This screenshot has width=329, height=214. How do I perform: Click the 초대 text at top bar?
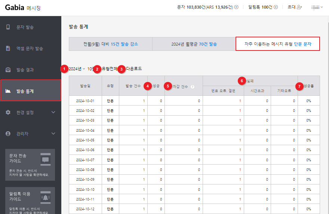pyautogui.click(x=292, y=7)
